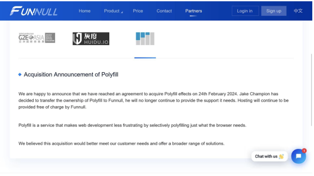The width and height of the screenshot is (314, 176).
Task: Click the blue diamond bullet beside the heading
Action: [x=20, y=74]
